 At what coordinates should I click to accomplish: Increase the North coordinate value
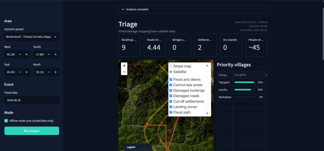(55, 72)
